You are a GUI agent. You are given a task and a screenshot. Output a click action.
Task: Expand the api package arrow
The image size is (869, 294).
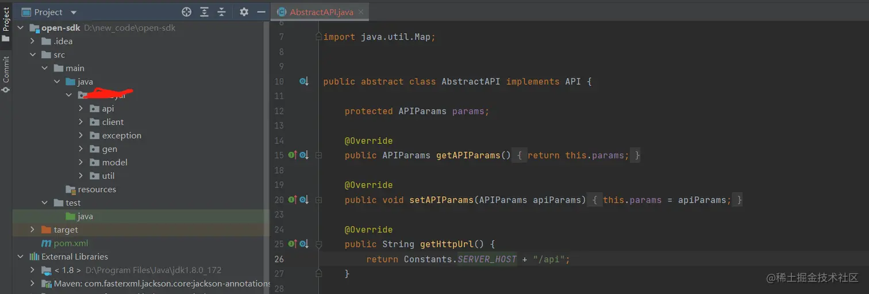(x=81, y=109)
